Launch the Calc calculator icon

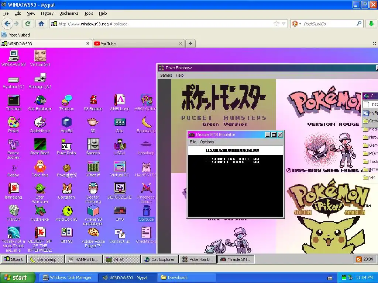coord(120,125)
